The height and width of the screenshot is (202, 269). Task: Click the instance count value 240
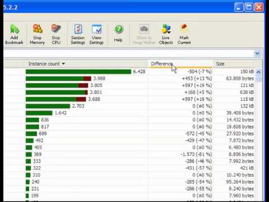(35, 182)
